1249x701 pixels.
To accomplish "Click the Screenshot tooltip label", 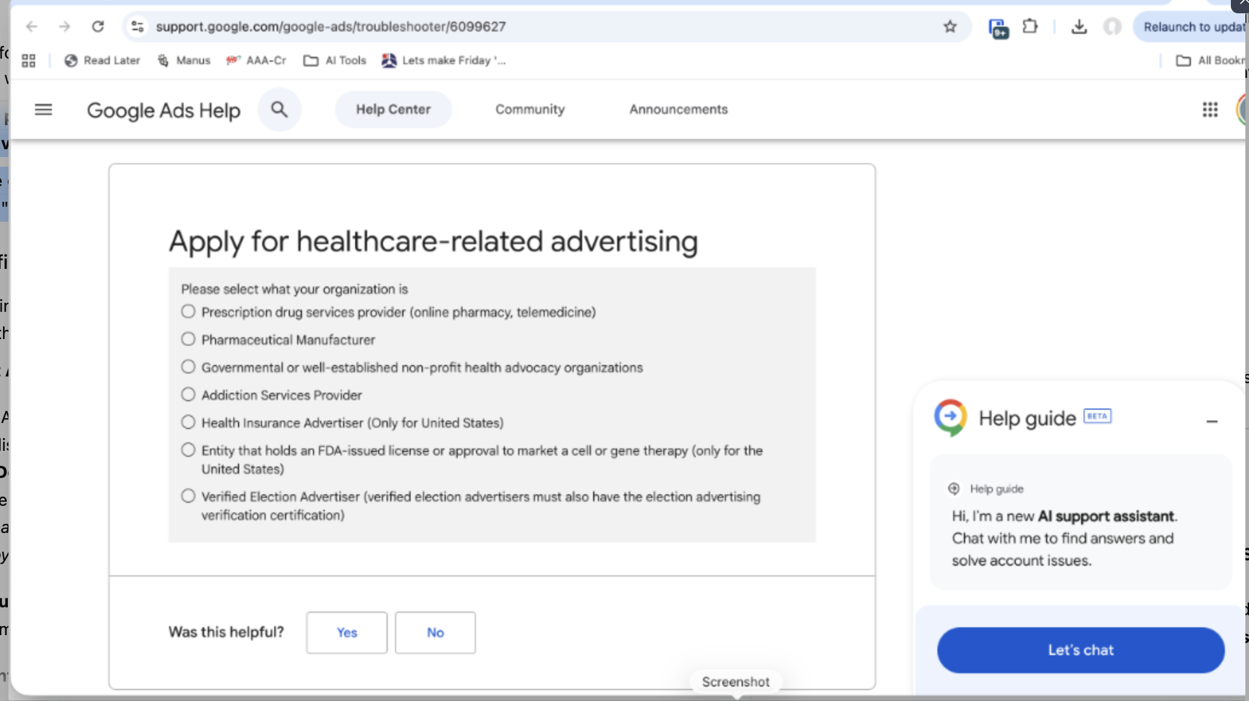I will pos(736,682).
